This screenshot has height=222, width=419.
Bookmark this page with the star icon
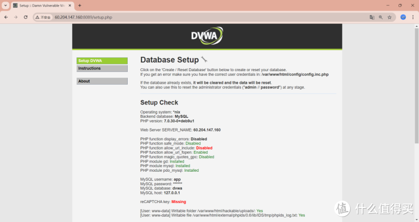[x=390, y=17]
